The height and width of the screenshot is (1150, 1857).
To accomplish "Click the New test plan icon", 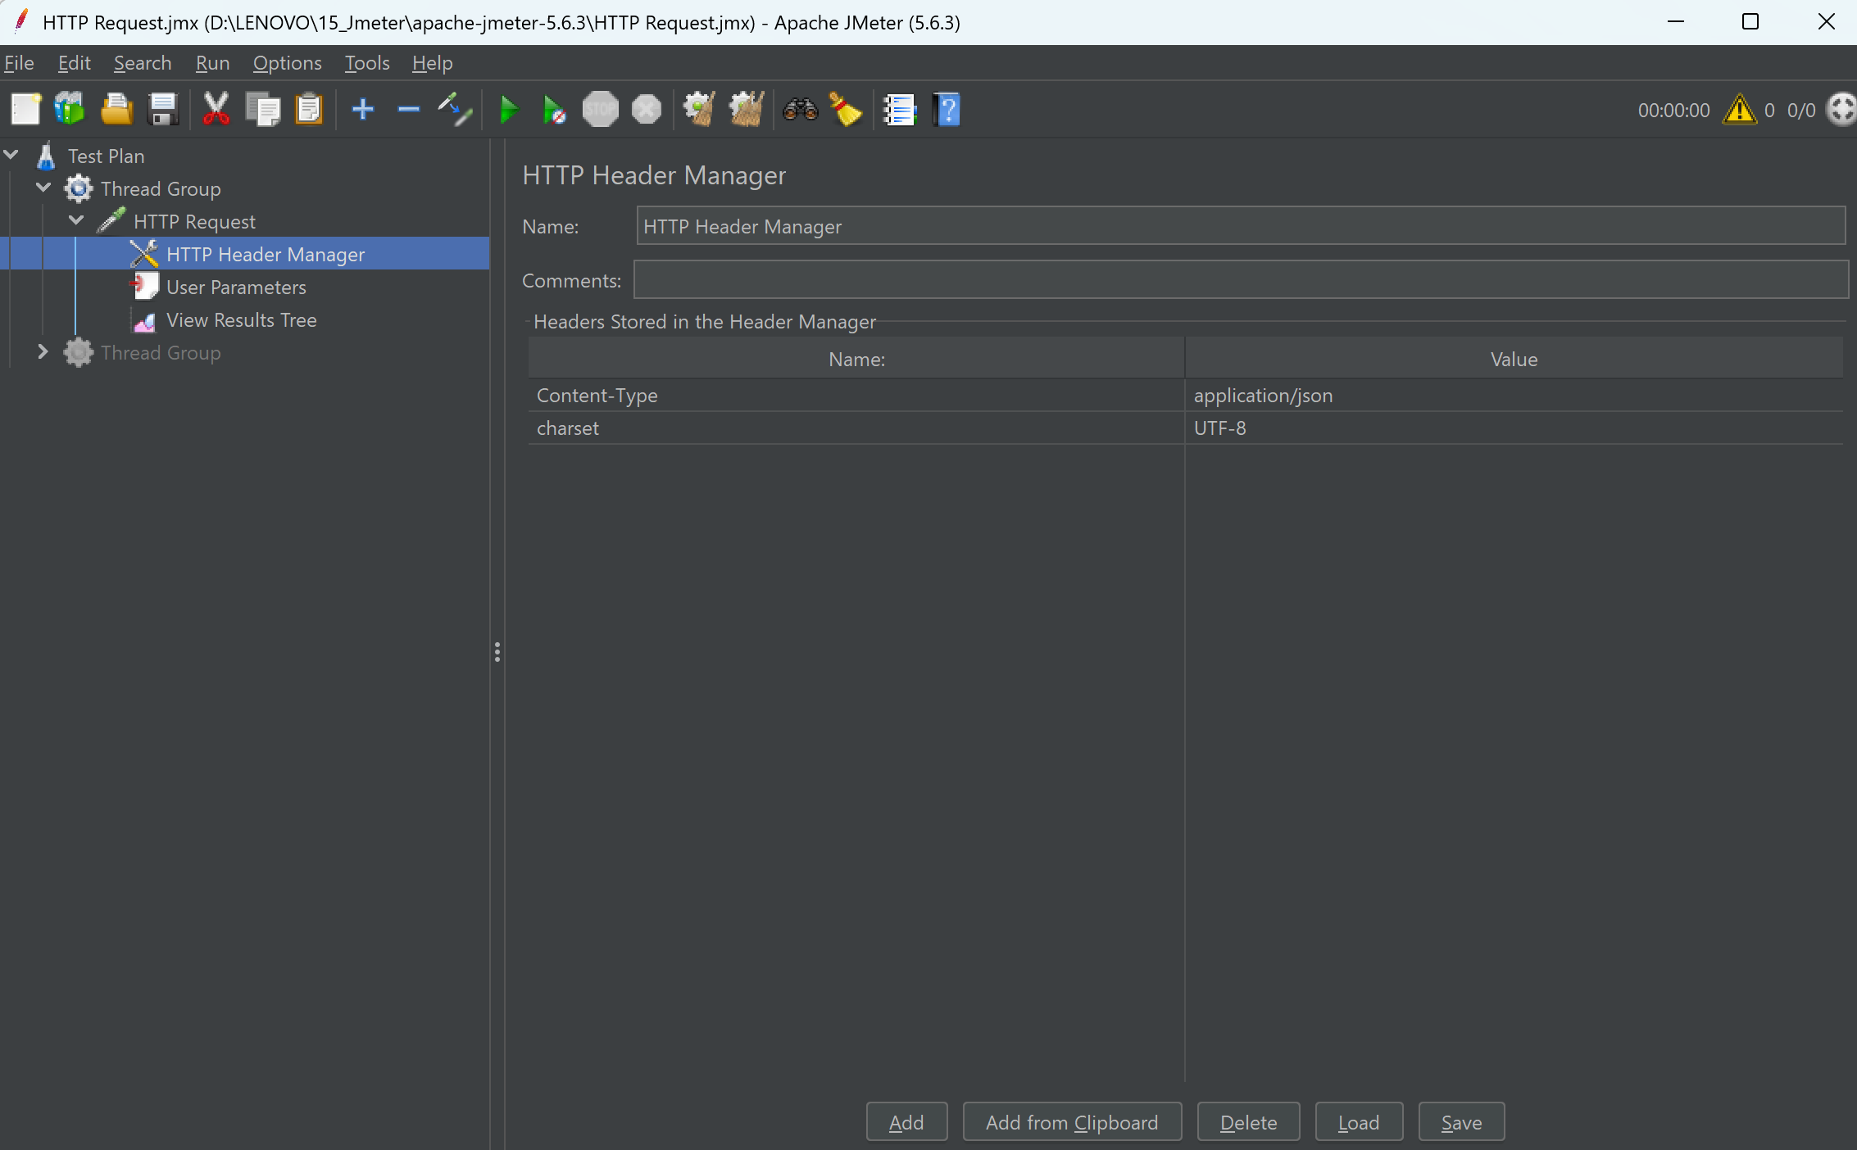I will click(25, 109).
